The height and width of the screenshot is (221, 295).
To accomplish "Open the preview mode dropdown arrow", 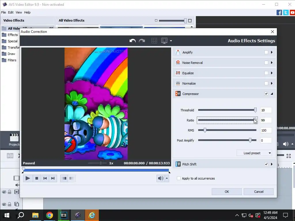I will (171, 41).
